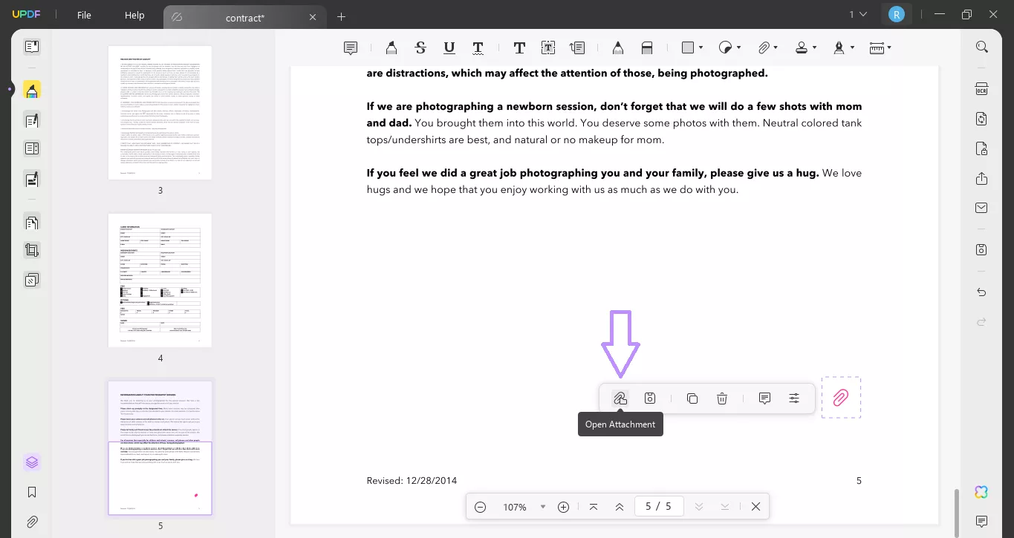Open the Convert PDF icon in right sidebar

(982, 119)
